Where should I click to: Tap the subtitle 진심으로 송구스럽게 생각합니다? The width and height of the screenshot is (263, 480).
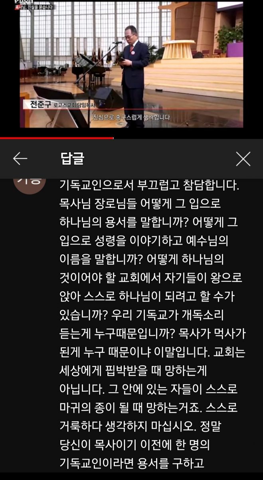[131, 117]
